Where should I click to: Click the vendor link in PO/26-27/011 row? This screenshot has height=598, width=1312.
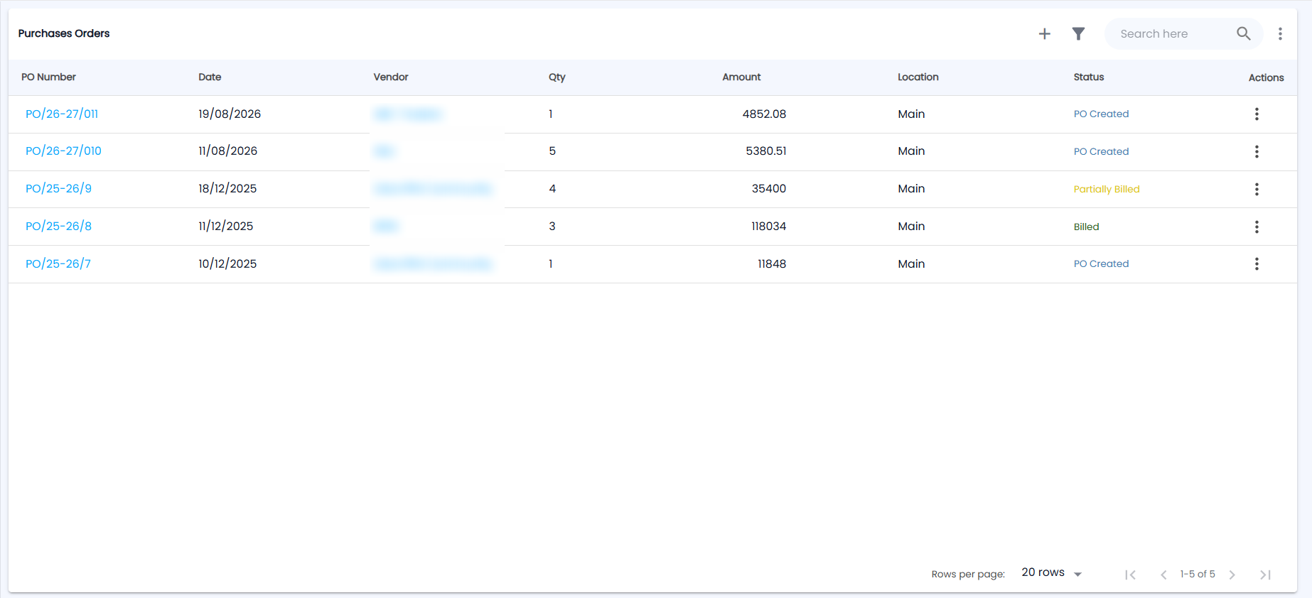click(407, 114)
